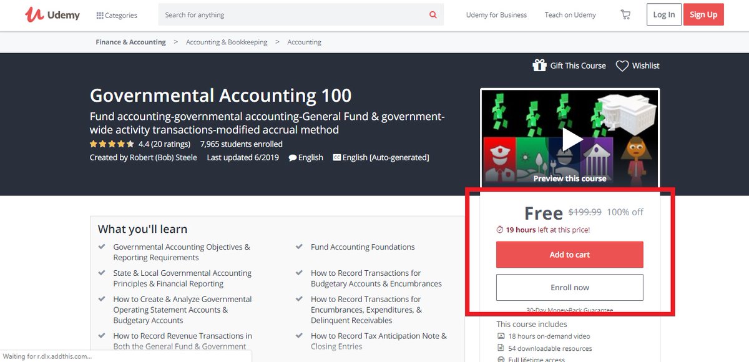Screen dimensions: 749x362
Task: Click checkmark beside Create & Analyze Governmental item
Action: click(x=102, y=300)
